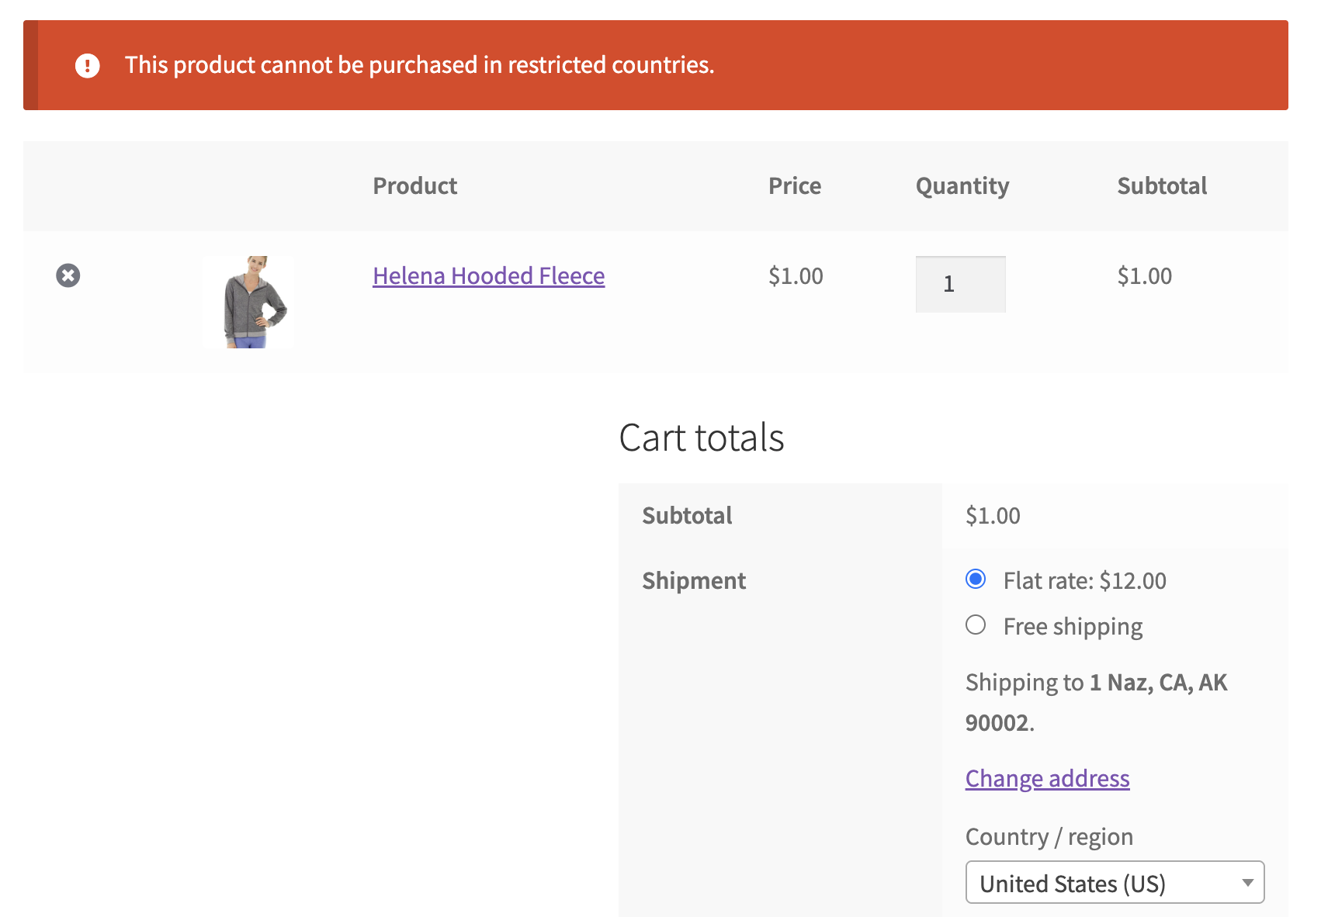Open the Helena Hooded Fleece product thumbnail

tap(249, 302)
